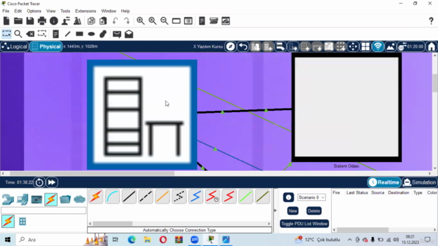Paste with the clipboard icon

coord(103,21)
